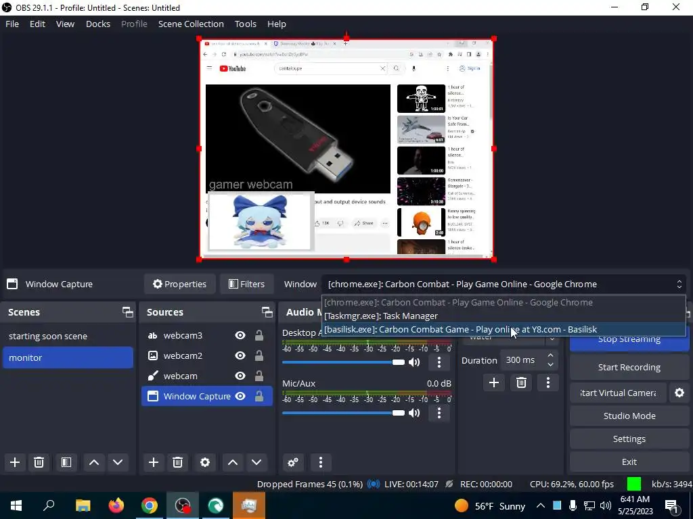Adjust Mic/Aux volume slider
Image resolution: width=693 pixels, height=519 pixels.
click(343, 413)
